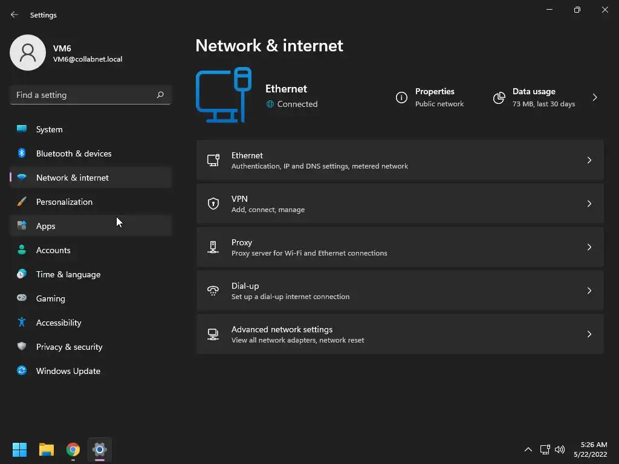
Task: Expand the Proxy settings chevron
Action: [x=589, y=247]
